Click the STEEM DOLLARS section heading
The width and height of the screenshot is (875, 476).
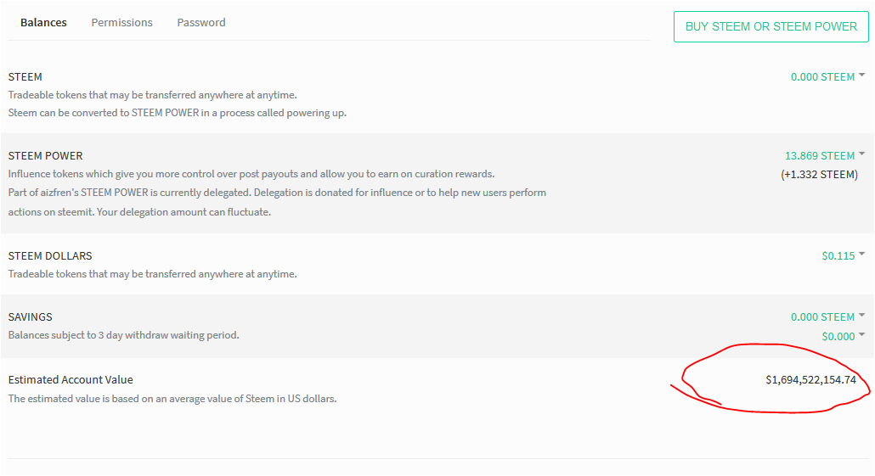click(50, 256)
